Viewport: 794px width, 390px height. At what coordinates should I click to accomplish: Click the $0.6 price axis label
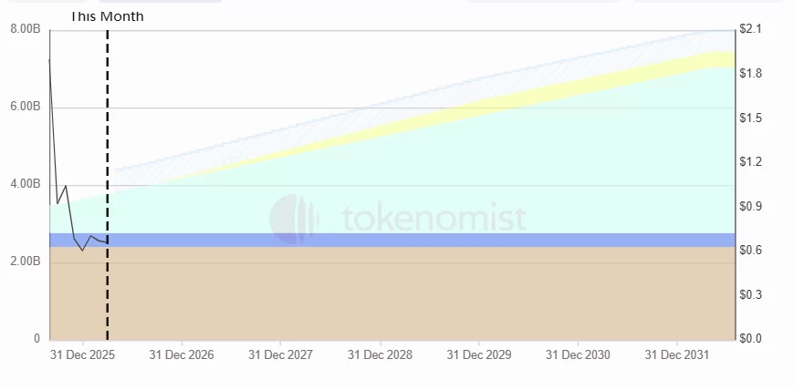click(751, 250)
